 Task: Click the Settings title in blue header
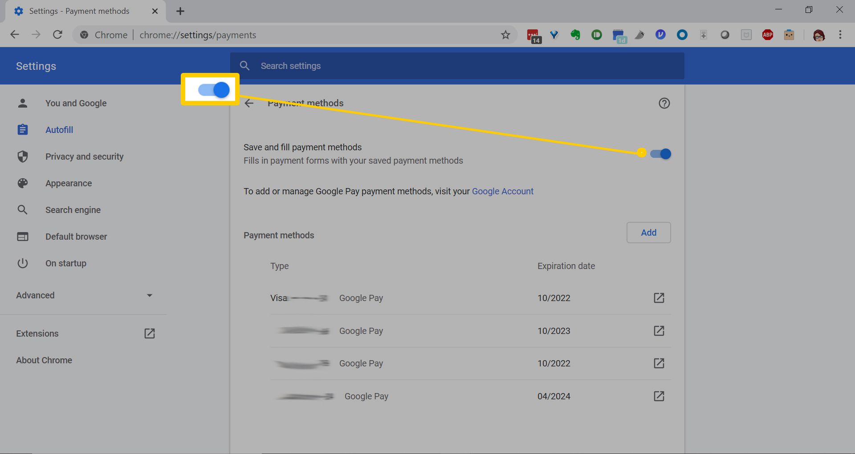[x=36, y=66]
